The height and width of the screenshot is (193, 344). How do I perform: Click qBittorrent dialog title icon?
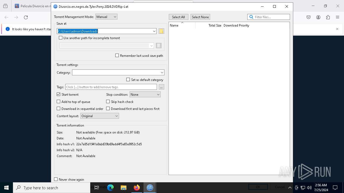click(x=55, y=6)
